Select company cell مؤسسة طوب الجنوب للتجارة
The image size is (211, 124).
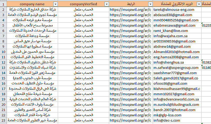coord(32,78)
